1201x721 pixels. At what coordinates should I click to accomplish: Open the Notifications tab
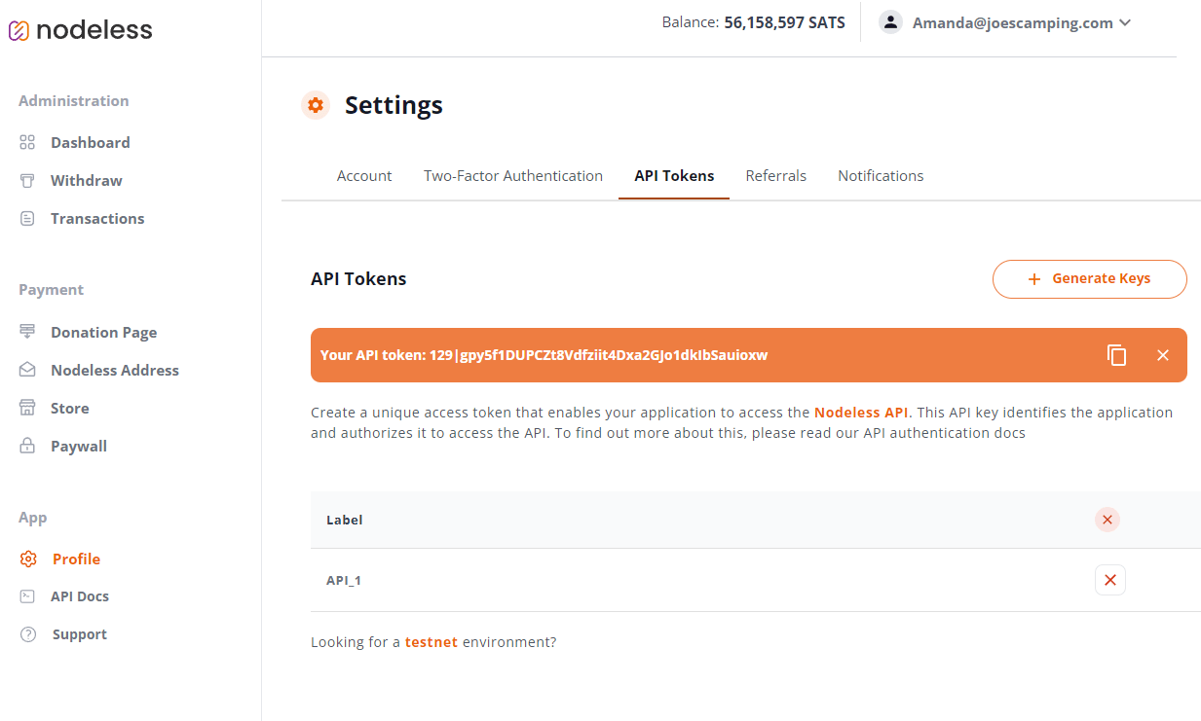(x=881, y=176)
